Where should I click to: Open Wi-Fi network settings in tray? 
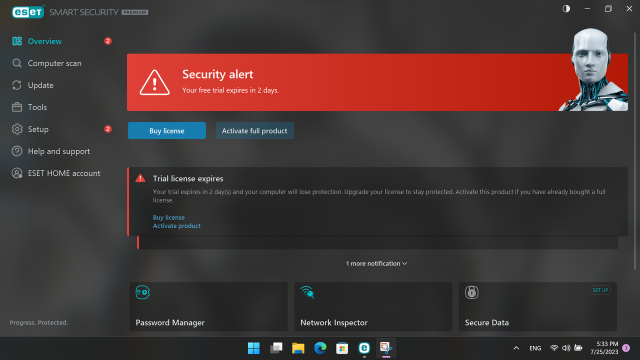554,348
